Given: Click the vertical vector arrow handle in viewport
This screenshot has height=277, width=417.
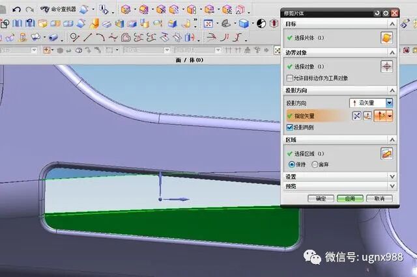Looking at the screenshot, I should point(160,183).
